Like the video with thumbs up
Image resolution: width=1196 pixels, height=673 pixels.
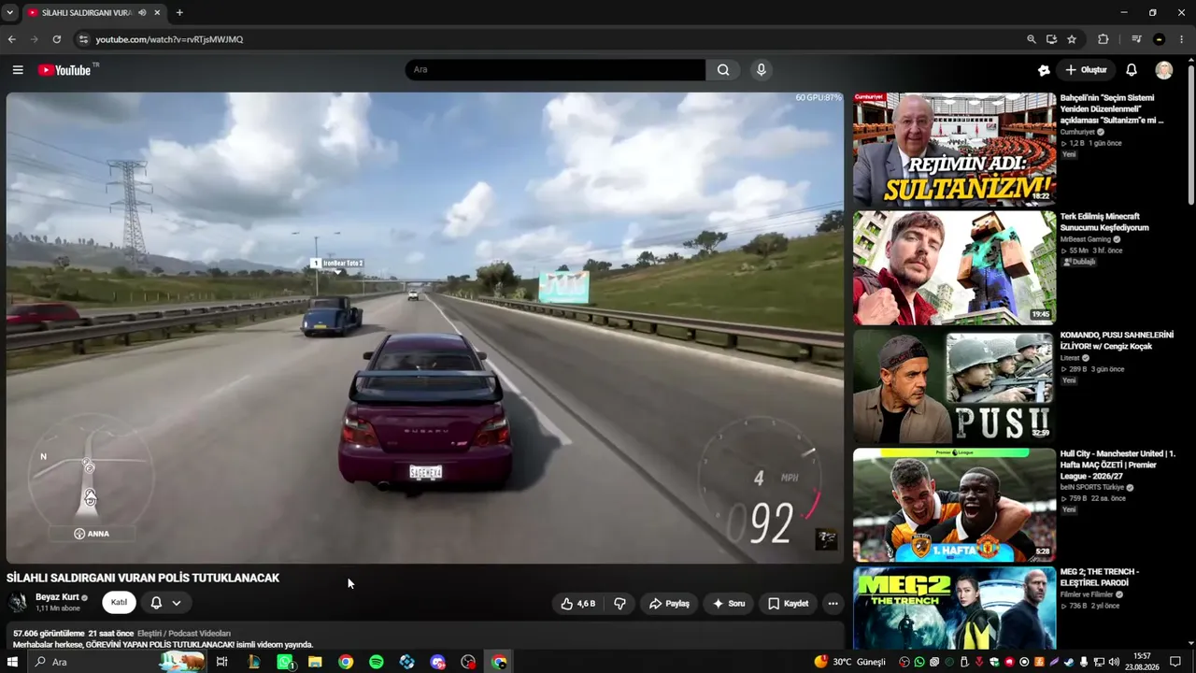pyautogui.click(x=578, y=604)
